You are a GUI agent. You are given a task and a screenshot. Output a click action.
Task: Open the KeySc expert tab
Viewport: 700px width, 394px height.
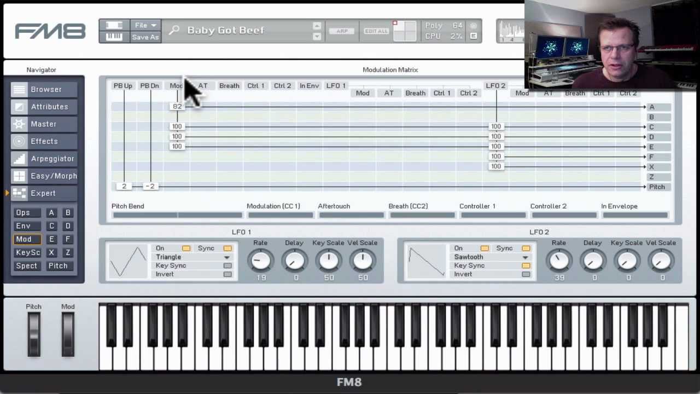coord(27,252)
